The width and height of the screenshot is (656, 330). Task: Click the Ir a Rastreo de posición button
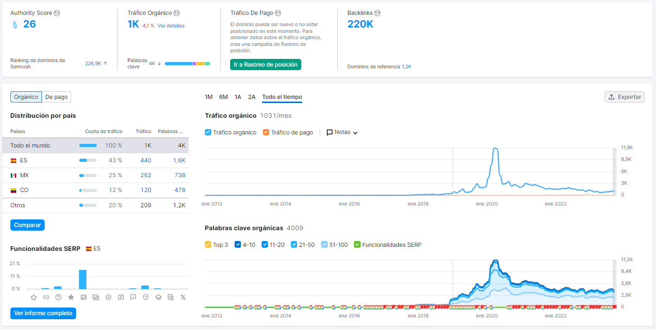(266, 64)
